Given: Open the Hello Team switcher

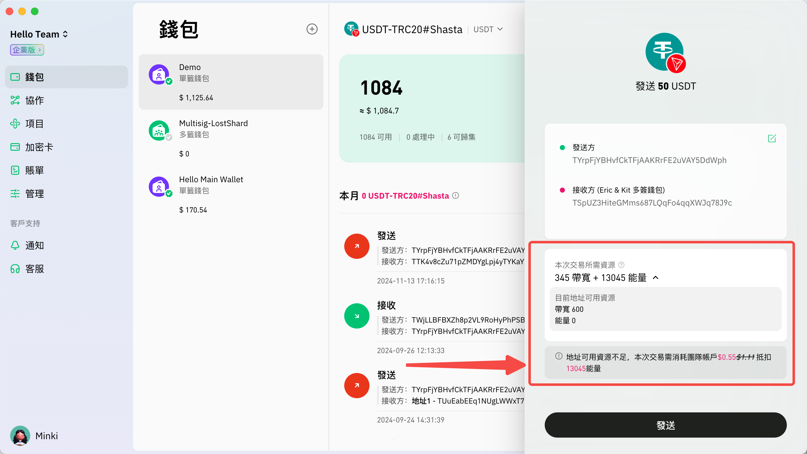Looking at the screenshot, I should point(39,34).
